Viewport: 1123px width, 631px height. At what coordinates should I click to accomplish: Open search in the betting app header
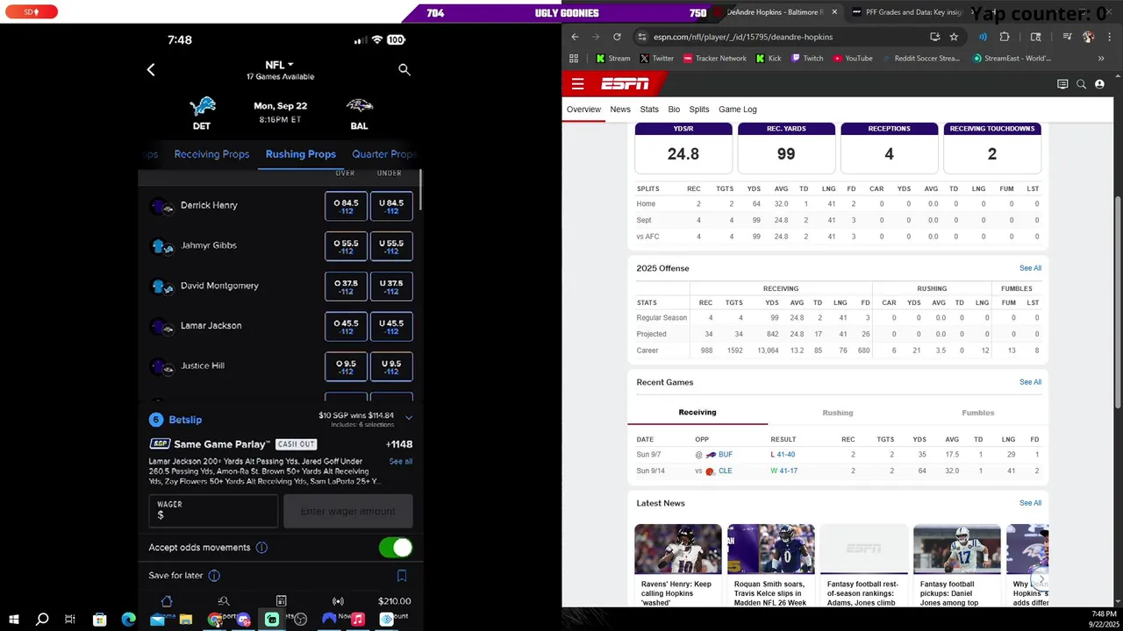404,69
